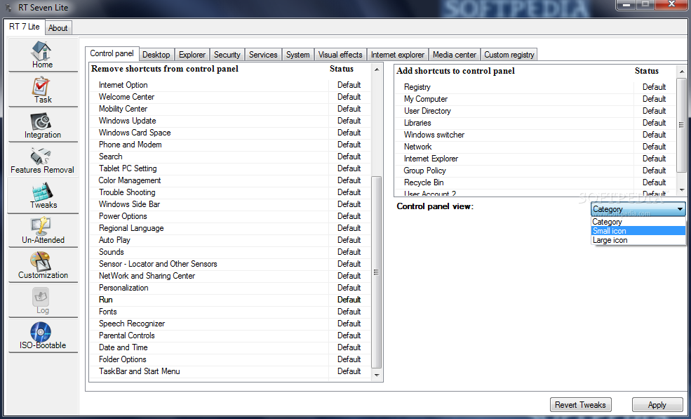Select the Windows Card Space row

[231, 133]
